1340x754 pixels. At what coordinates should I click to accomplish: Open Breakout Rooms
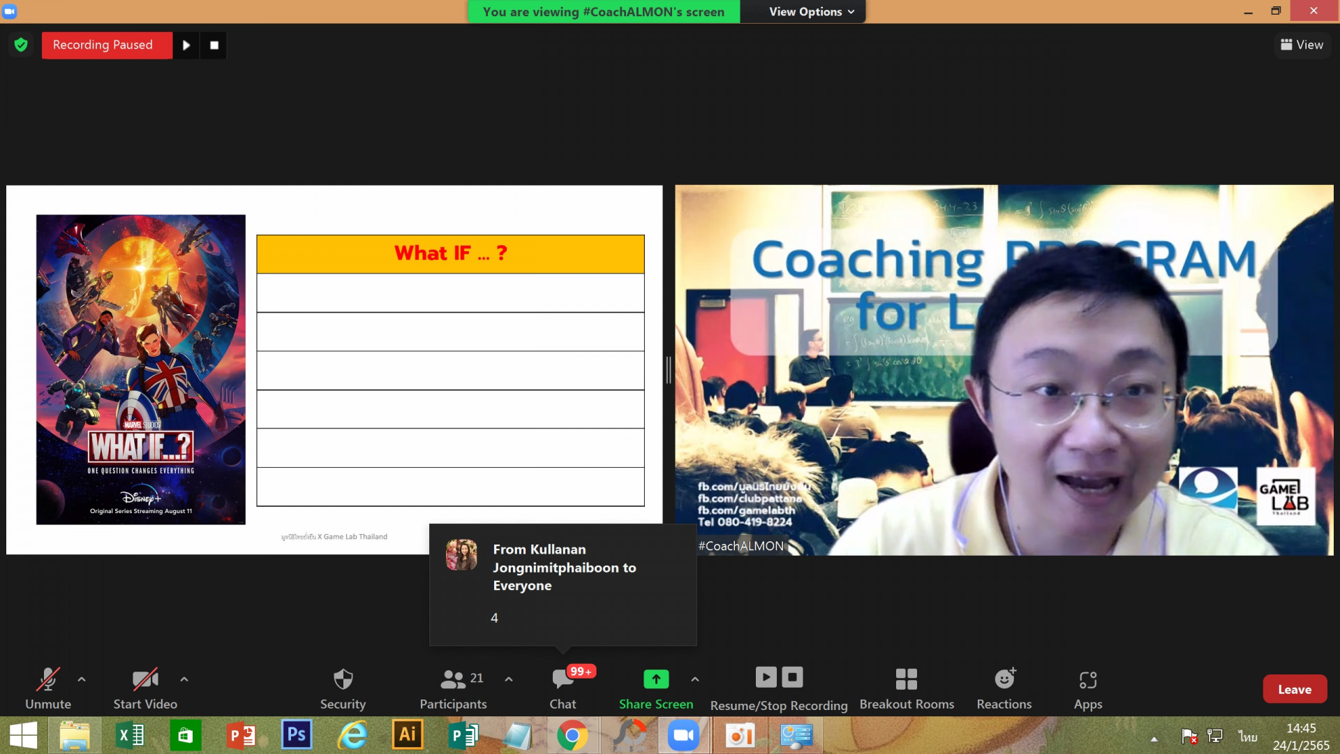click(907, 688)
